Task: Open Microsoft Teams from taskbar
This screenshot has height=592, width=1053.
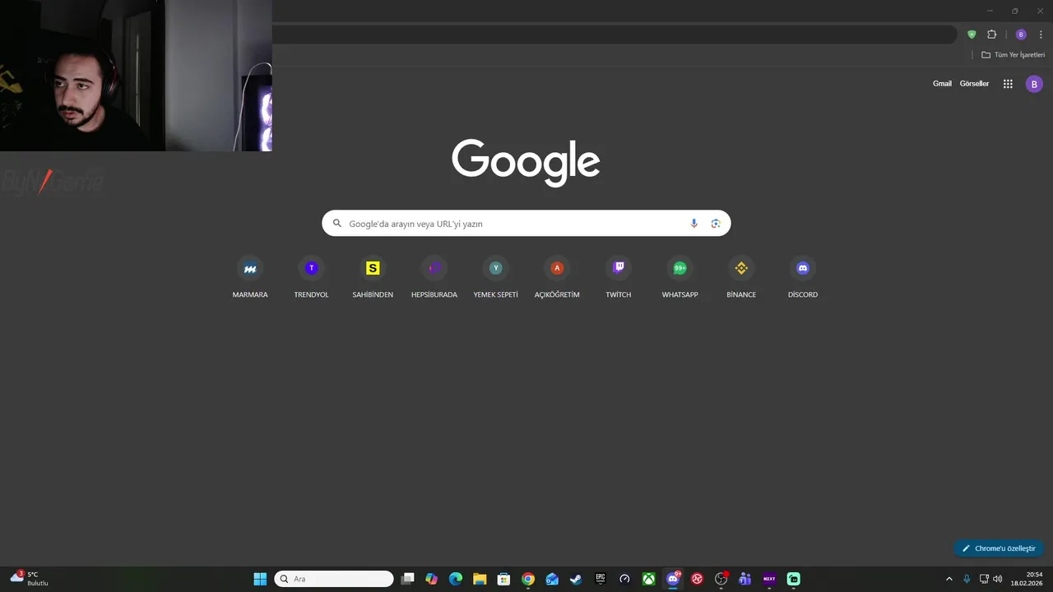Action: tap(745, 579)
